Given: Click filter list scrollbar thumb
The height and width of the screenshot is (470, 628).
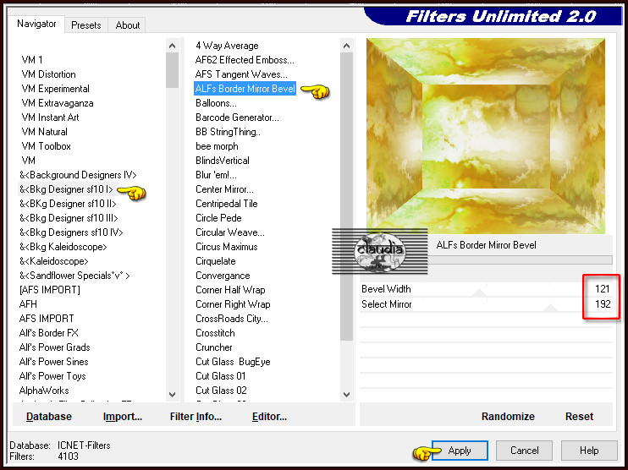Looking at the screenshot, I should pos(346,196).
